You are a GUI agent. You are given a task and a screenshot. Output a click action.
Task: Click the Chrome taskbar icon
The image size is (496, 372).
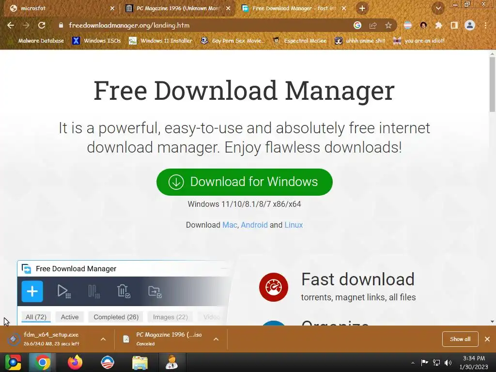pyautogui.click(x=42, y=362)
